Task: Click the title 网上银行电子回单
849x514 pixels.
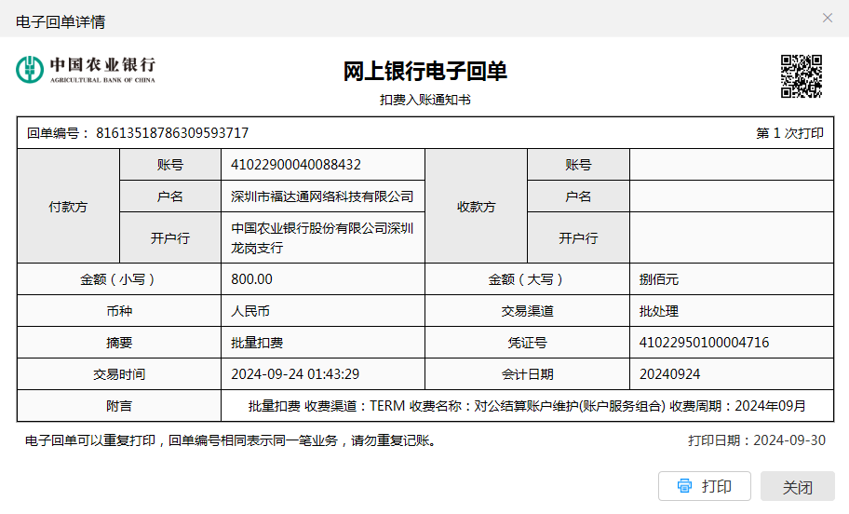Action: point(425,72)
